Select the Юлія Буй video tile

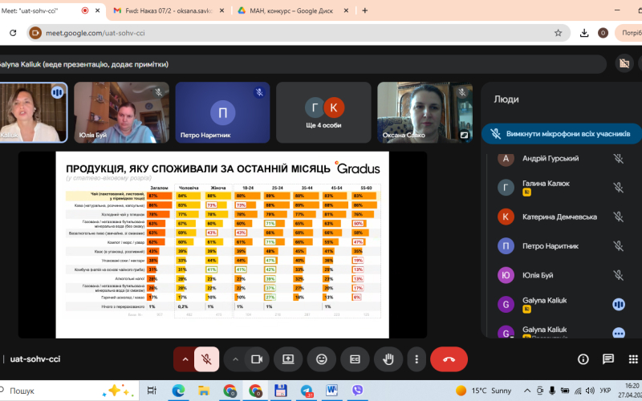pos(121,112)
